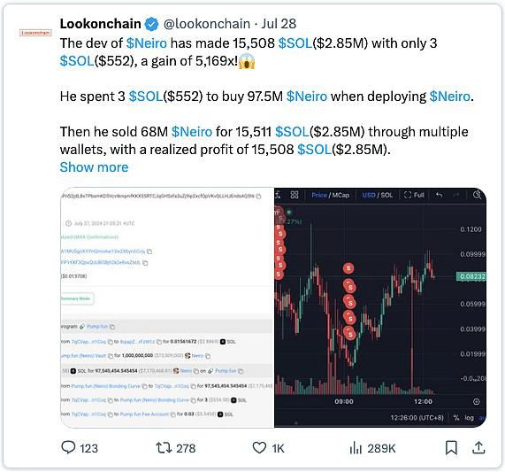Open the Lookonchain profile avatar
The image size is (505, 472).
click(35, 33)
